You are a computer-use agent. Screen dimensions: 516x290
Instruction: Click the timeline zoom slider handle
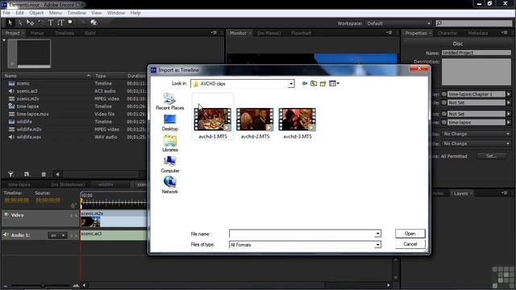click(x=43, y=285)
